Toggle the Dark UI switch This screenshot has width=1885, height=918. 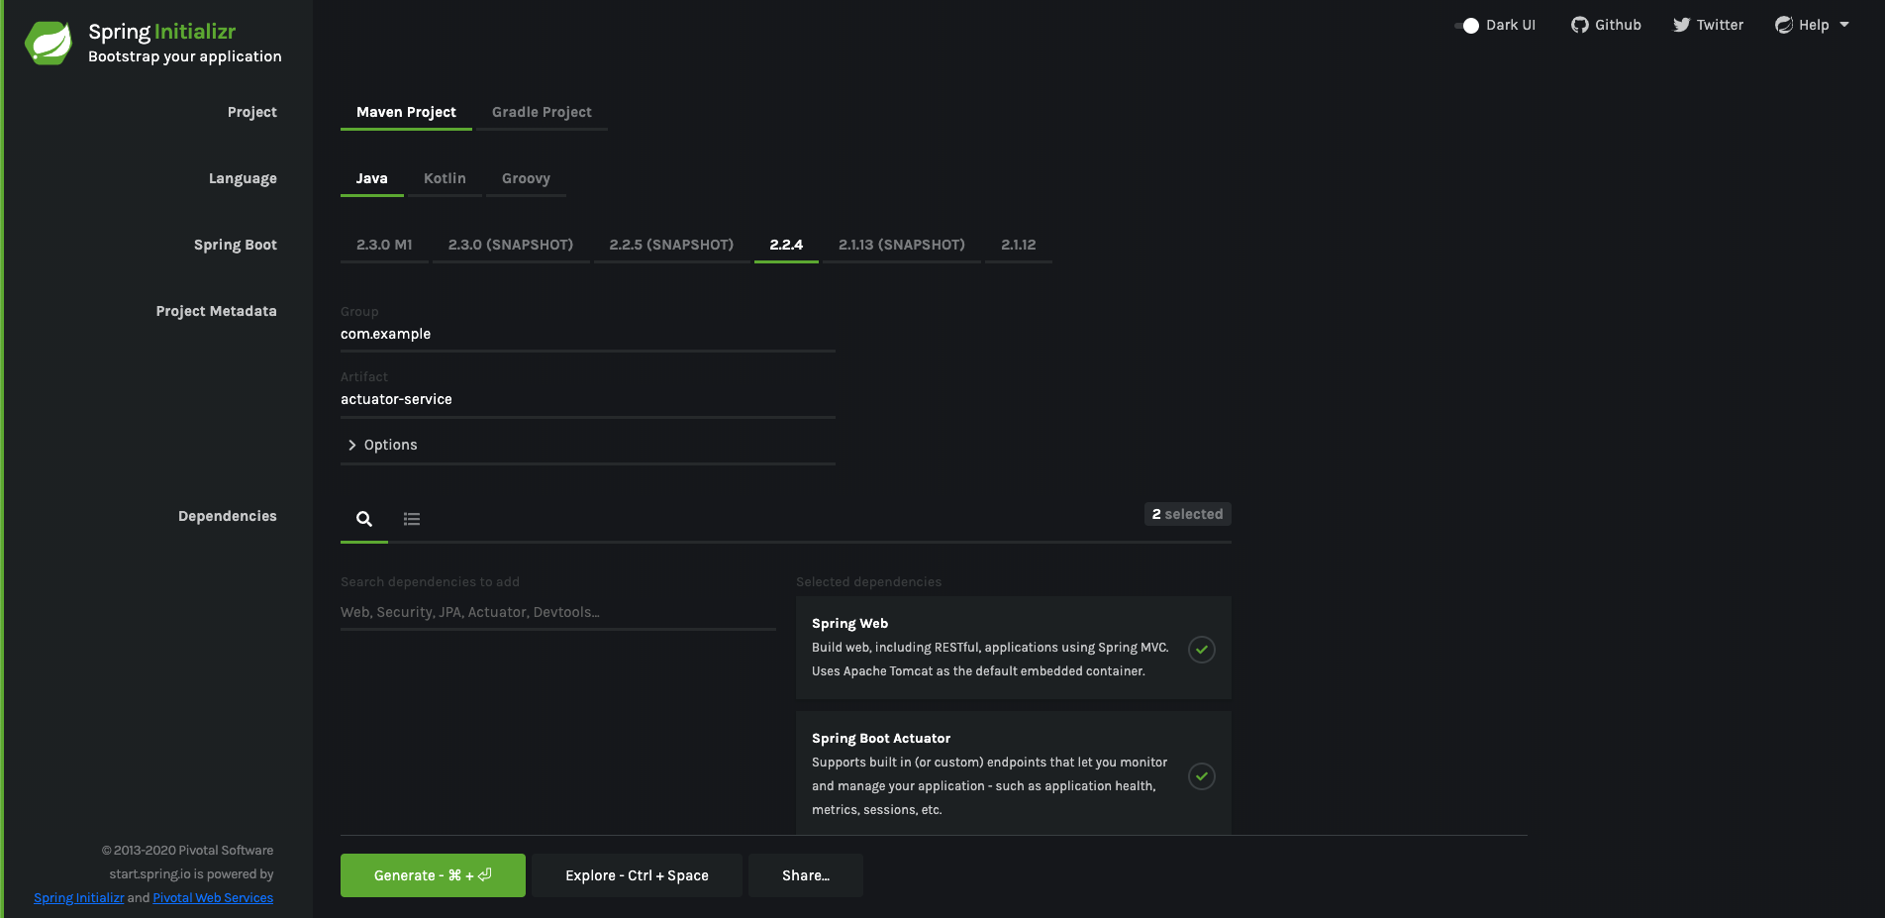pyautogui.click(x=1467, y=26)
